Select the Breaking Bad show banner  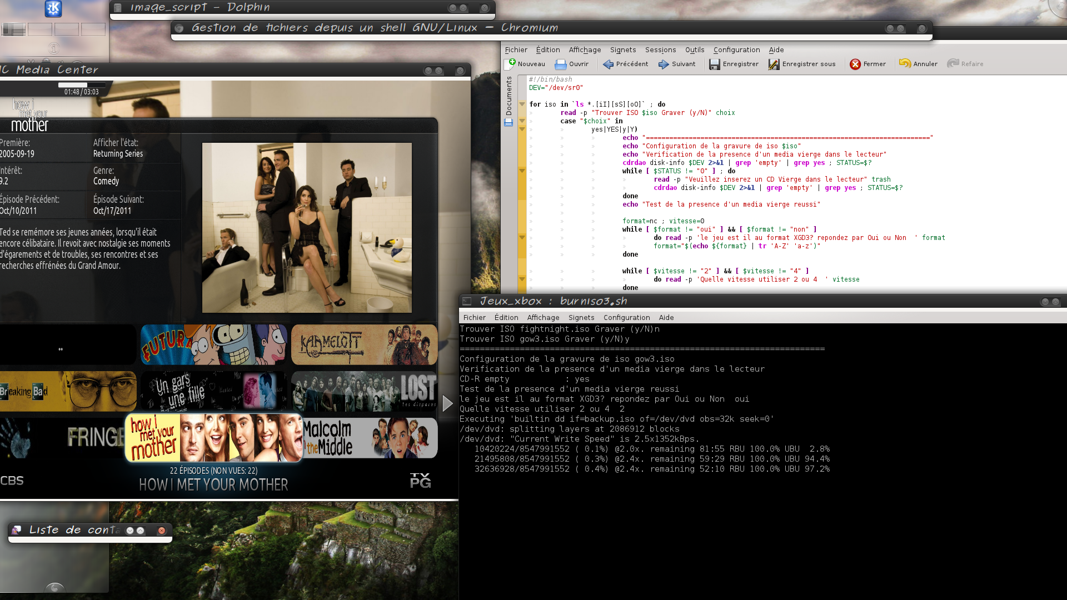point(68,392)
